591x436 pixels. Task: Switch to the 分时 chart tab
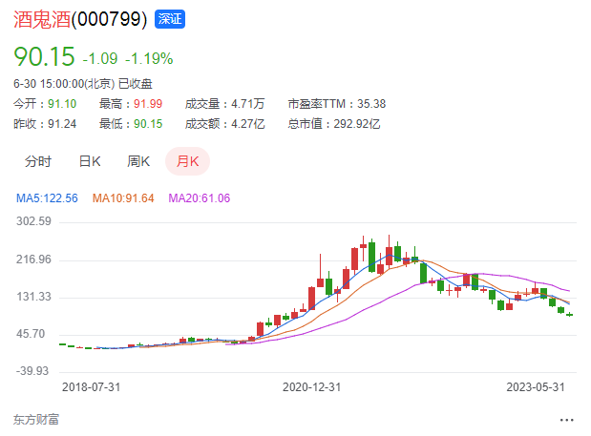click(x=38, y=161)
